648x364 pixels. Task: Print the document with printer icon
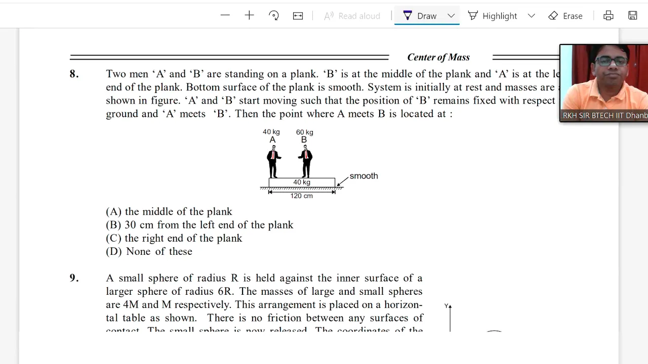coord(609,16)
